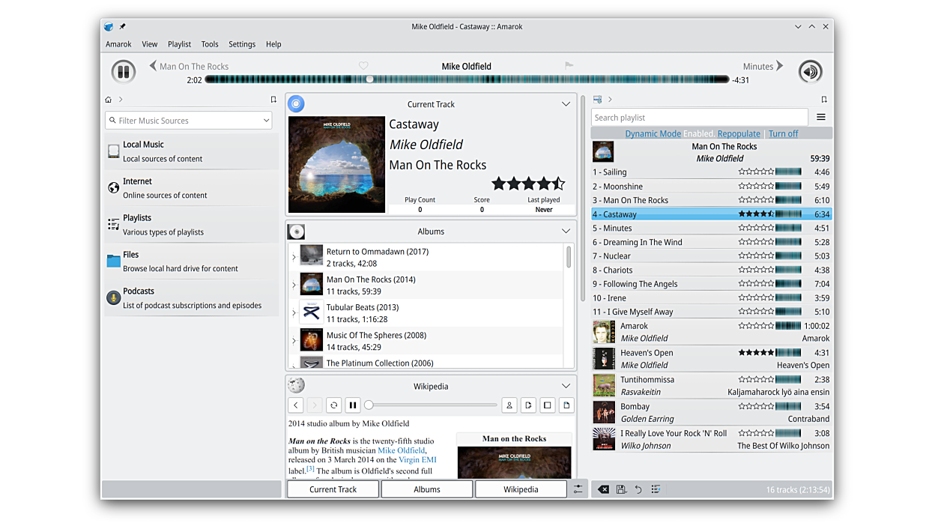
Task: Undo the last playlist change
Action: pyautogui.click(x=638, y=489)
